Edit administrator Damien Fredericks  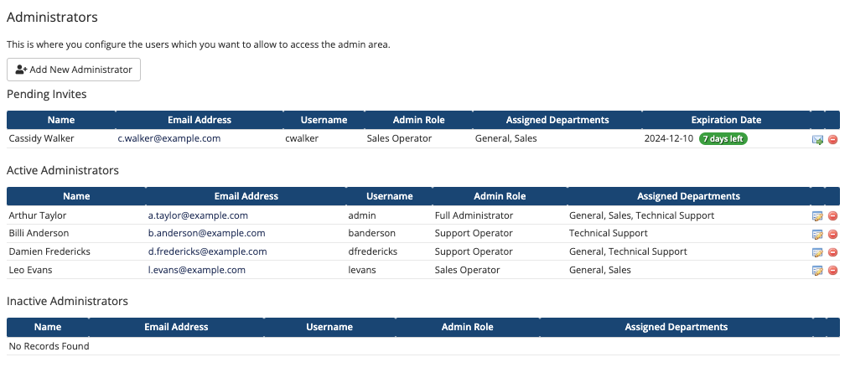pos(817,252)
